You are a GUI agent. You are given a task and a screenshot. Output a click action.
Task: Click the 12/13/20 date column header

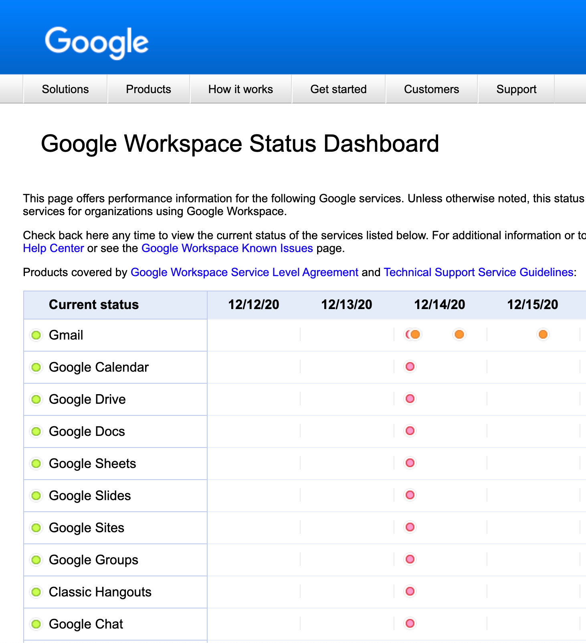click(347, 305)
